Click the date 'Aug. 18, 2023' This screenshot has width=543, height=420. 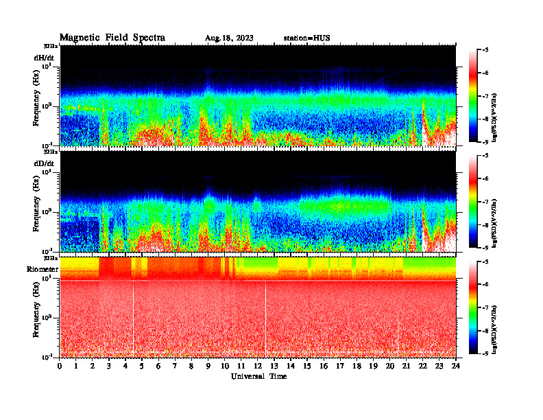[229, 38]
